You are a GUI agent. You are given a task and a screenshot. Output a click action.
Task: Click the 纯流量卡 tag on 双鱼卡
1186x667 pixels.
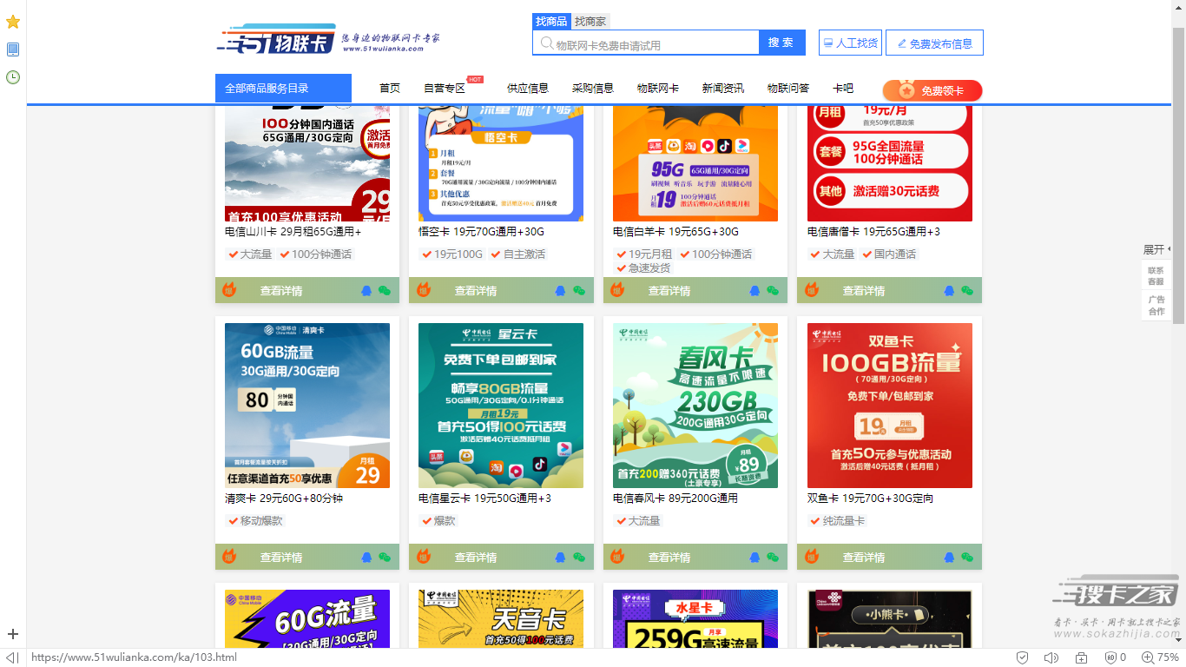(838, 521)
